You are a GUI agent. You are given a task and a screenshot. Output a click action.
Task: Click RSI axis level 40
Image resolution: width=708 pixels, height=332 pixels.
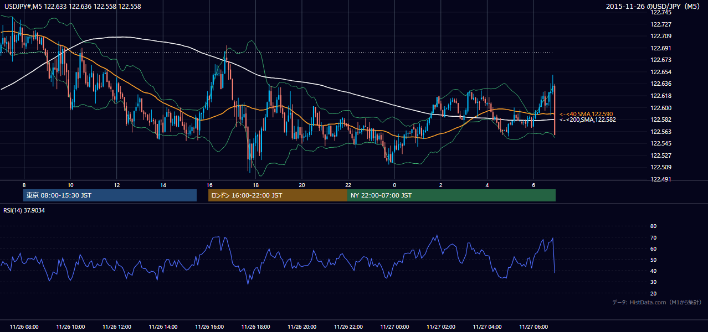653,271
